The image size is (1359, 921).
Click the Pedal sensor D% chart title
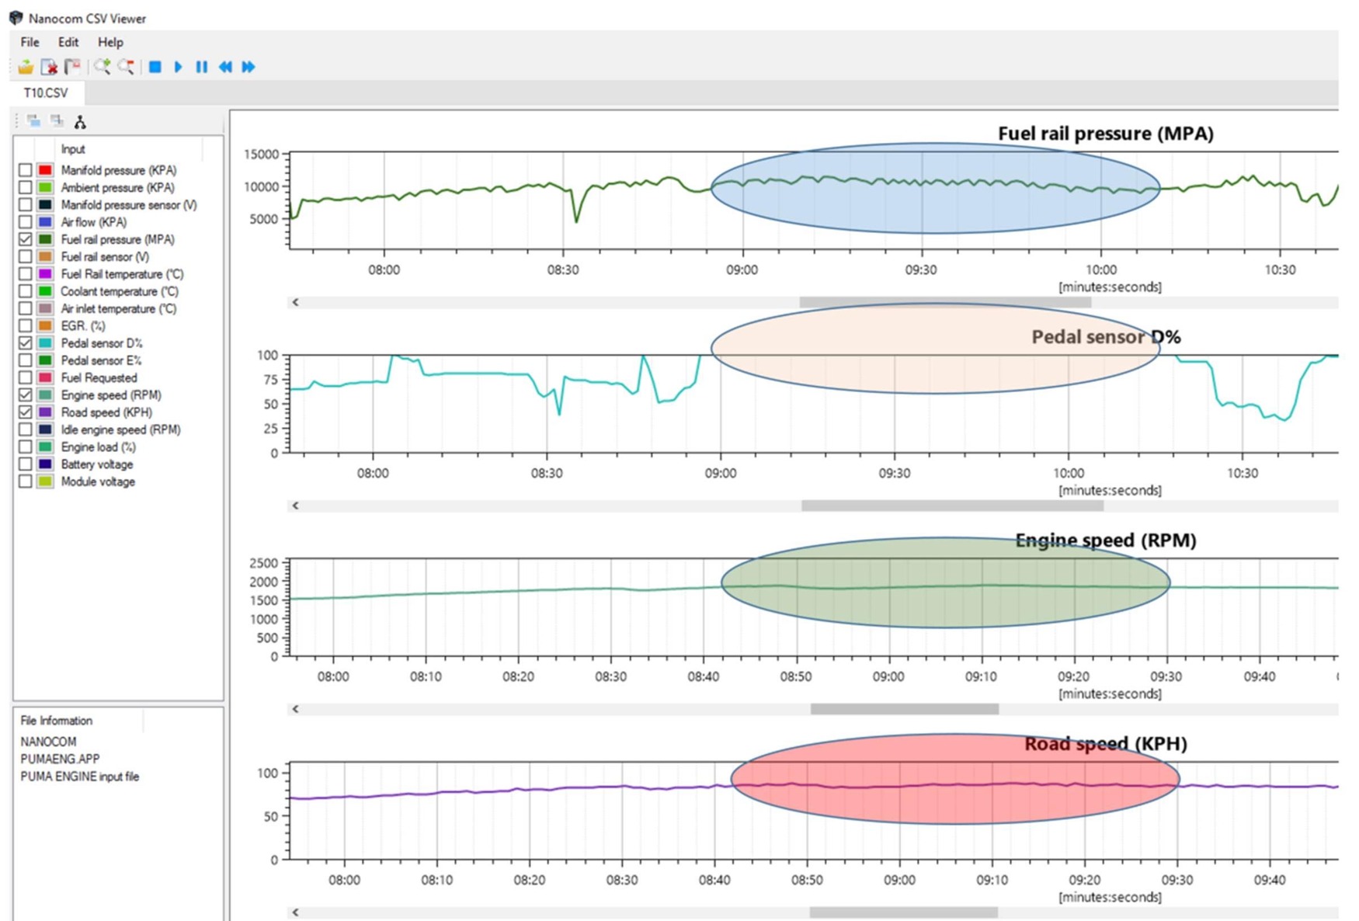point(1106,337)
